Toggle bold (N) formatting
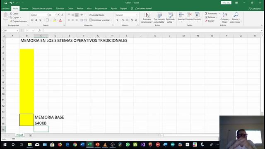This screenshot has width=265, height=149. tap(32, 20)
